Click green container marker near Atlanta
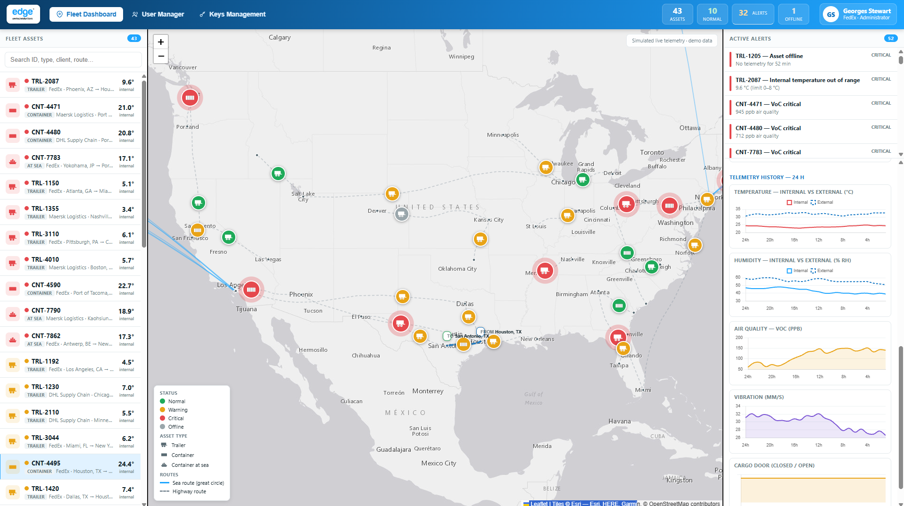Viewport: 904px width, 506px height. click(x=619, y=306)
